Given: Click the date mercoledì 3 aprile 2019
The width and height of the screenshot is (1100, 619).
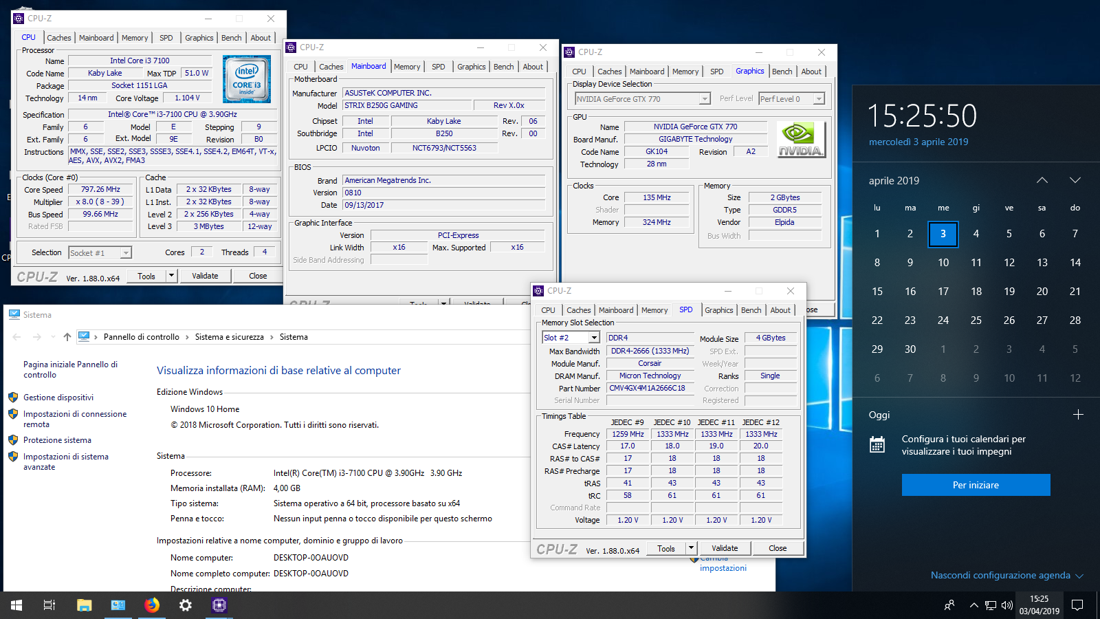Looking at the screenshot, I should 918,142.
